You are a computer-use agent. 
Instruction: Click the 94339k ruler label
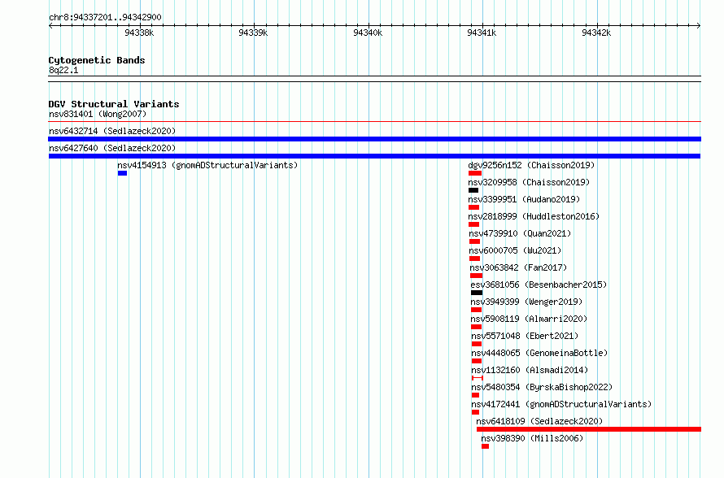253,33
